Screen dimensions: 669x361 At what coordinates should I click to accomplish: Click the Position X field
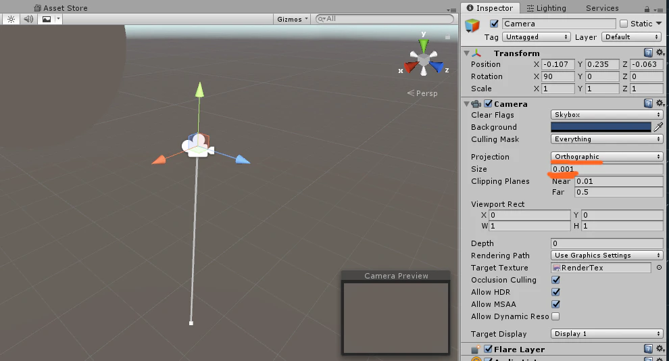click(x=558, y=64)
